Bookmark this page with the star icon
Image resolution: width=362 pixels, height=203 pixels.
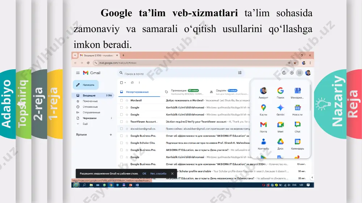tap(295, 63)
